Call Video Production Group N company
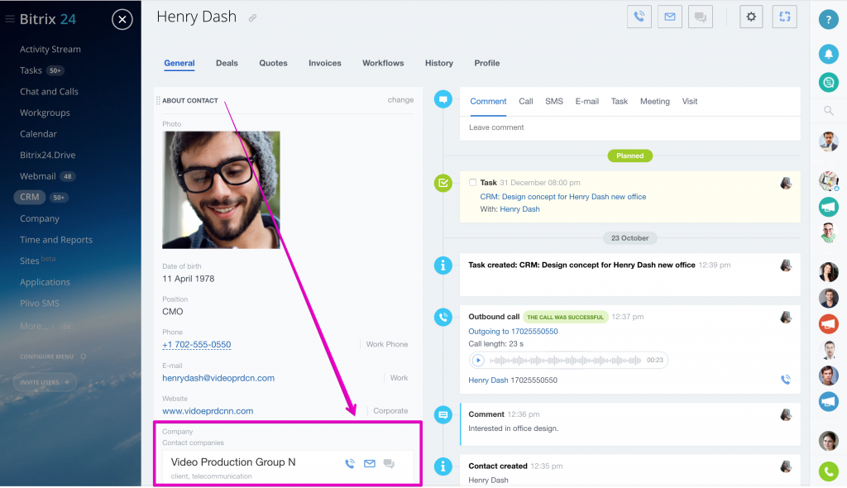This screenshot has width=847, height=488. click(350, 463)
